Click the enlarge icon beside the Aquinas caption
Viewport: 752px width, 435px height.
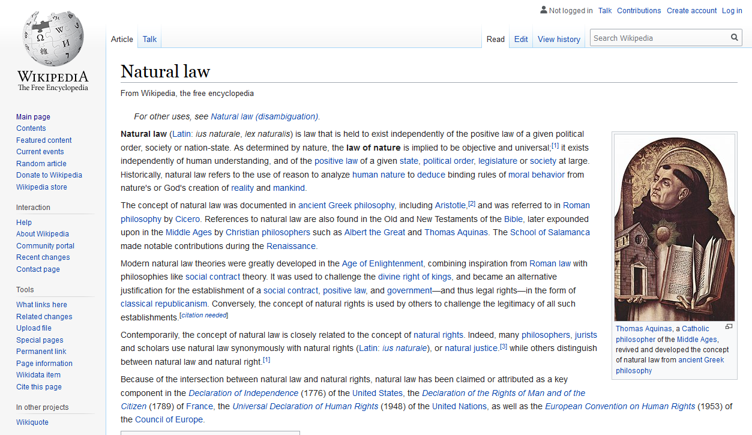click(x=729, y=327)
